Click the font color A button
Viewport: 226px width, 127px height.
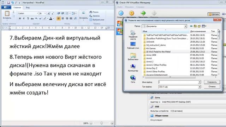[x=50, y=18]
